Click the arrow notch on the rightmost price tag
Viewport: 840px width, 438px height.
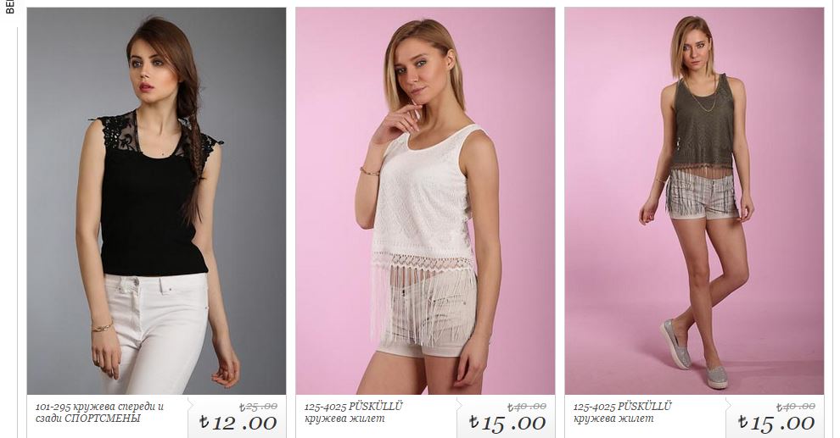point(729,405)
